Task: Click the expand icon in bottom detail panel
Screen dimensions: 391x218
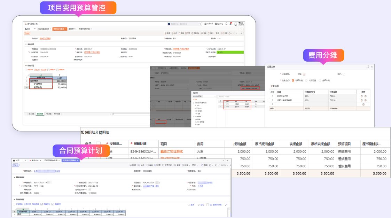Action: (x=226, y=204)
